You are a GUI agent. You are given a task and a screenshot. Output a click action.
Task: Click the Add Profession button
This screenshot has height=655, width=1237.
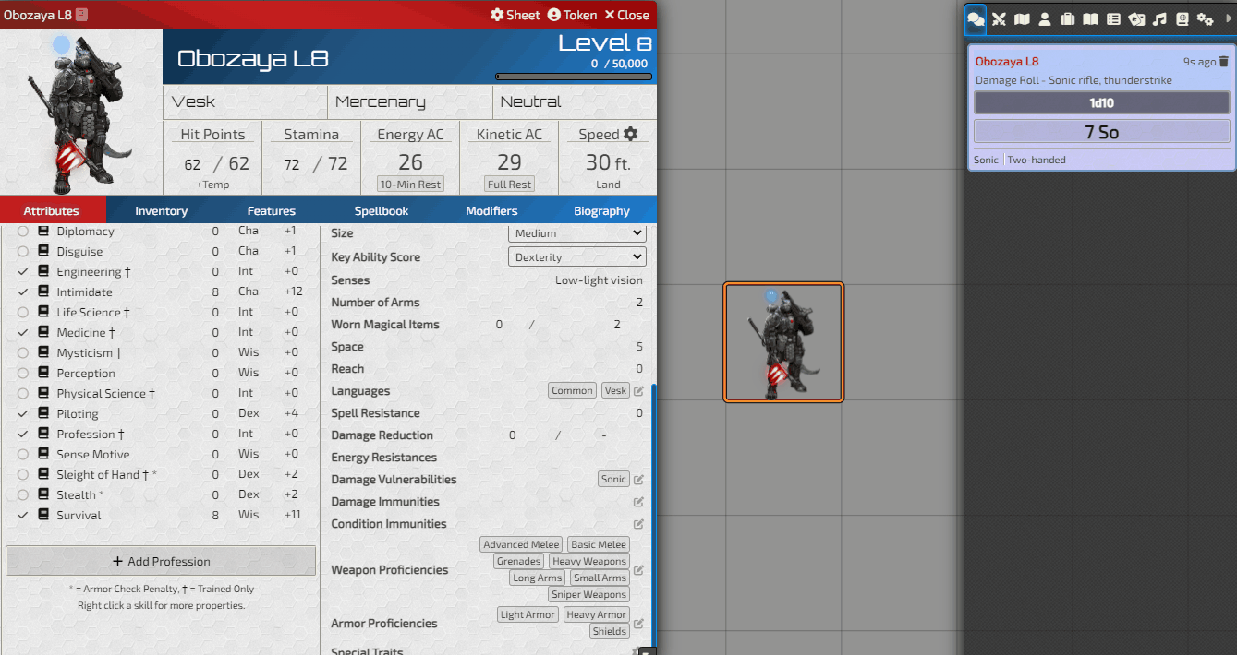pyautogui.click(x=160, y=560)
